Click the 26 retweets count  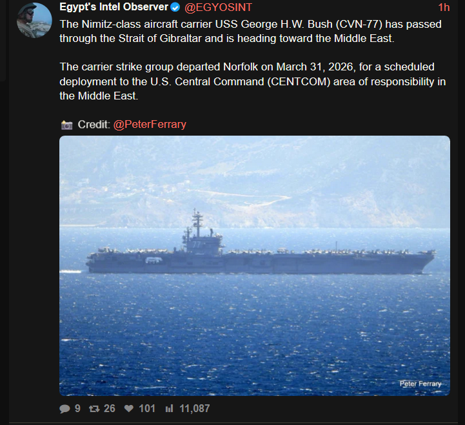110,409
